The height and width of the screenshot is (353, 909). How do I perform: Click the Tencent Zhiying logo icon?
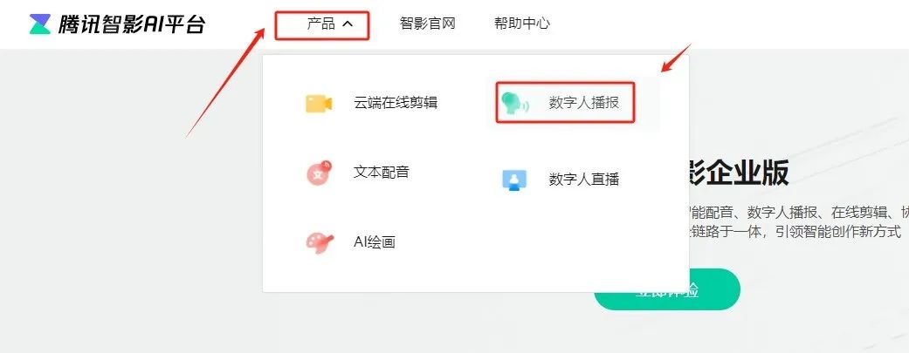(x=40, y=24)
